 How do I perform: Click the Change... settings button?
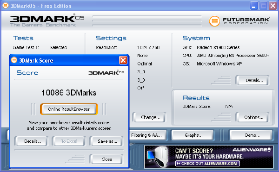click(x=150, y=117)
